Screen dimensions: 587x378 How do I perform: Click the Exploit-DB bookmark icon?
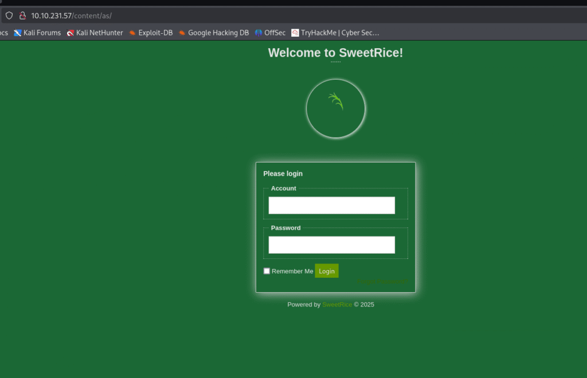pyautogui.click(x=133, y=33)
